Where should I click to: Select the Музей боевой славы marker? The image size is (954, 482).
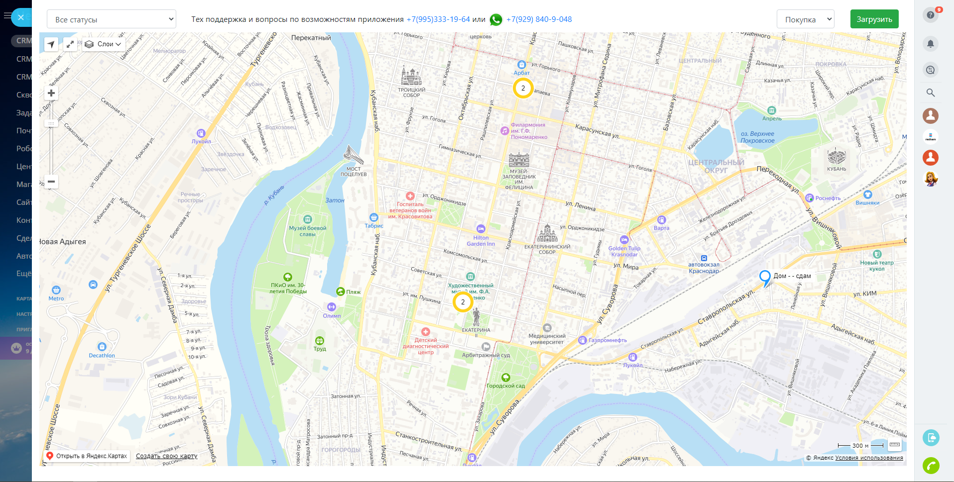point(308,219)
